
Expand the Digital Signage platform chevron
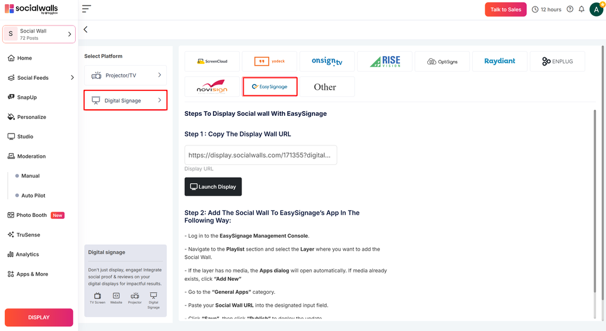click(x=160, y=100)
